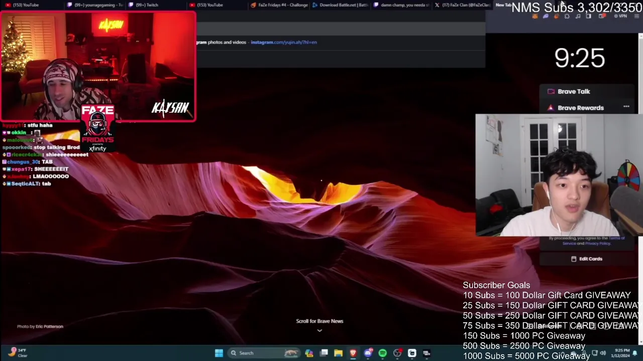The image size is (643, 361).
Task: Click the Edit Cards button
Action: (587, 259)
